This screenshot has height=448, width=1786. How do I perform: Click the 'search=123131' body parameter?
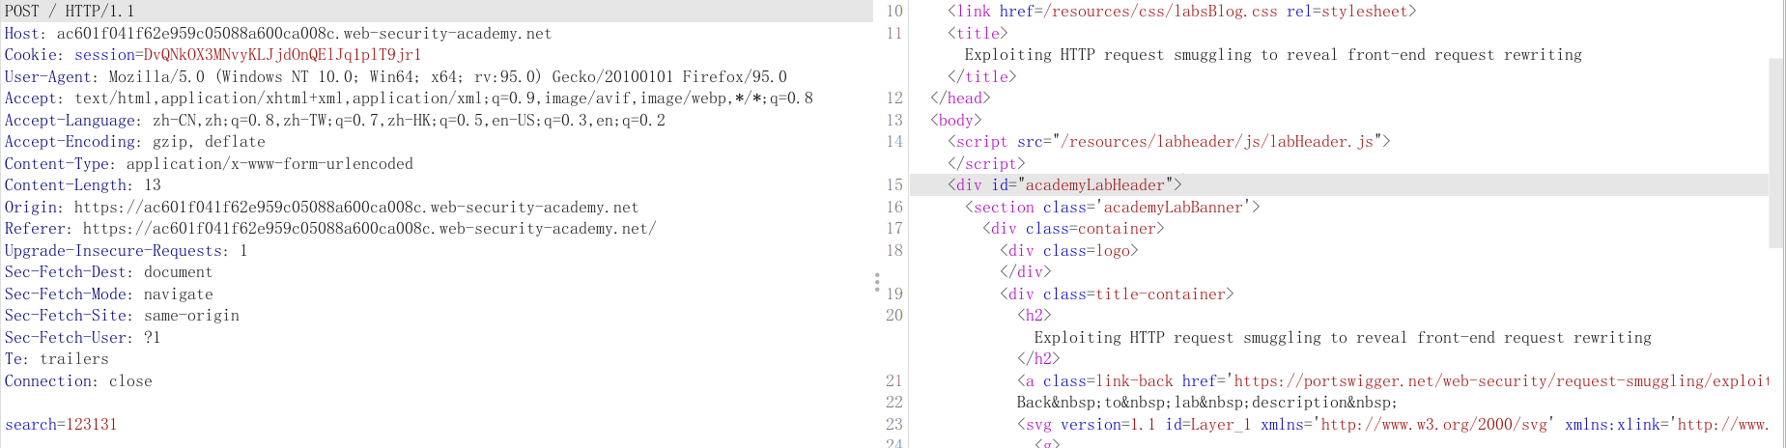[x=61, y=424]
